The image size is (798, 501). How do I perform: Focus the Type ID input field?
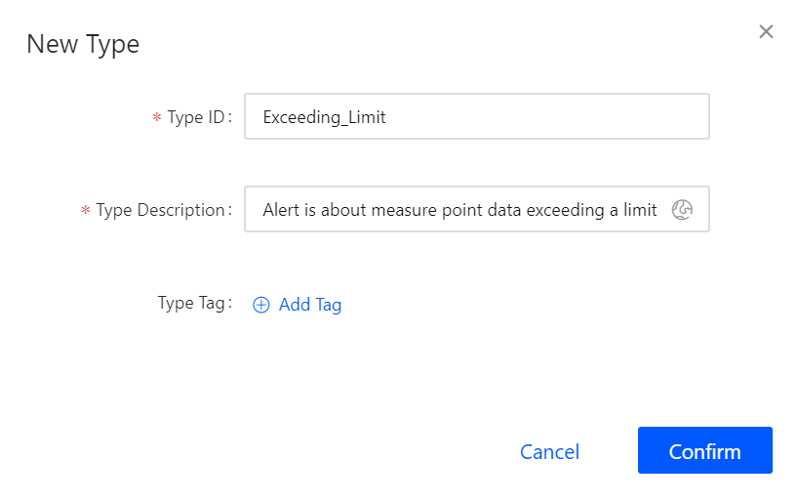coord(476,117)
